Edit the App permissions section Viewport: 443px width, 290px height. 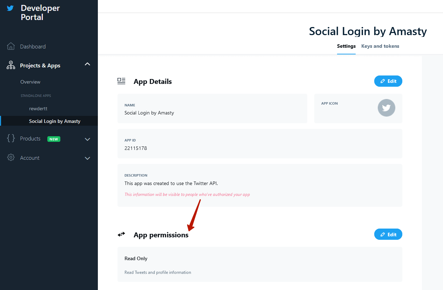pyautogui.click(x=388, y=235)
